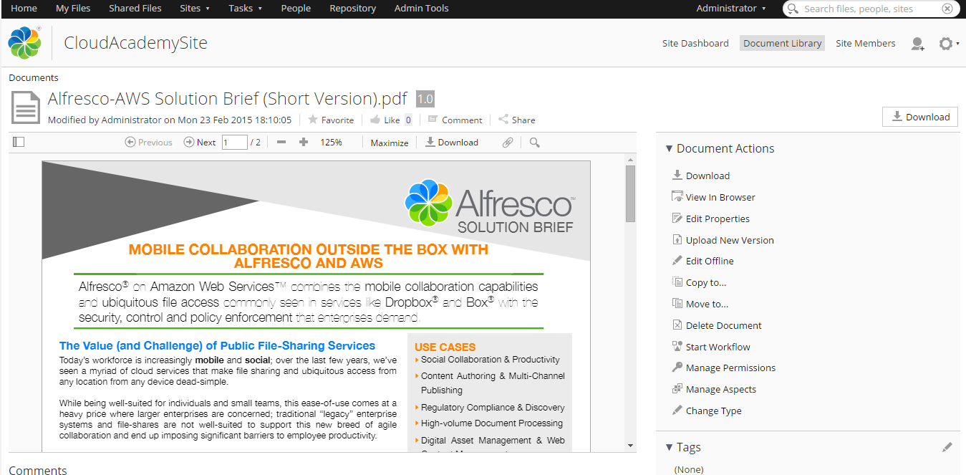This screenshot has width=966, height=475.
Task: Maximize the document viewer
Action: 390,143
